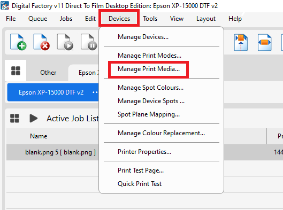This screenshot has height=210, width=283.
Task: Click the pause job icon in toolbar
Action: point(89,42)
